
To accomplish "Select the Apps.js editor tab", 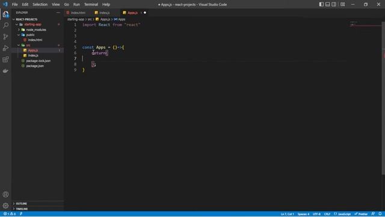I will [132, 13].
